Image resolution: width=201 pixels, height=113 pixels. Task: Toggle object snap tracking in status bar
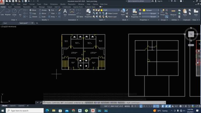click(x=155, y=106)
